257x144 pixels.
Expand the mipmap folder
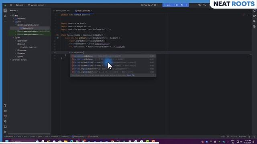(x=16, y=50)
